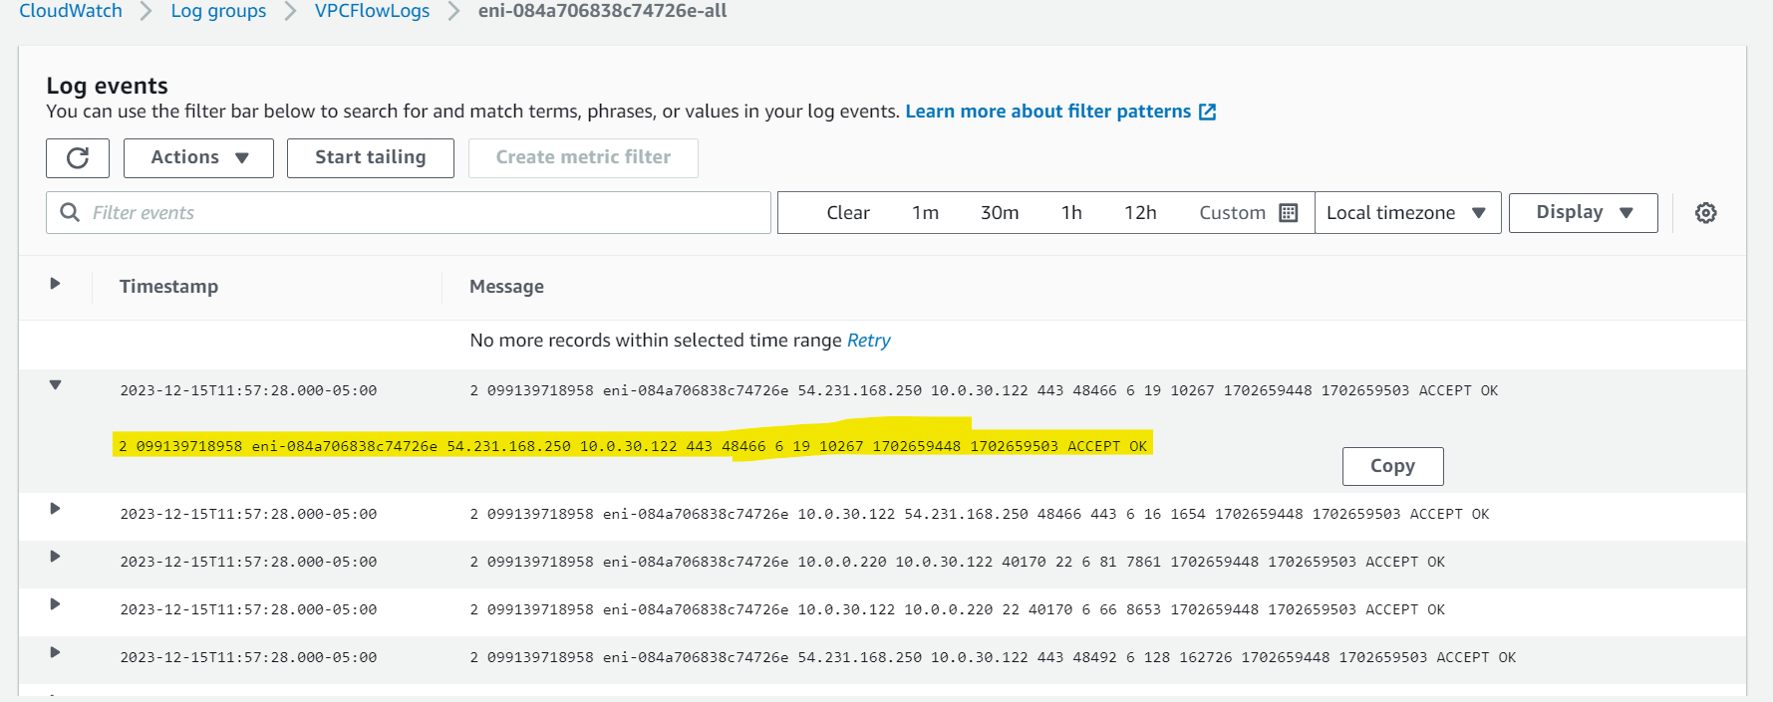Image resolution: width=1773 pixels, height=702 pixels.
Task: Select the 30m time range
Action: click(x=1000, y=213)
